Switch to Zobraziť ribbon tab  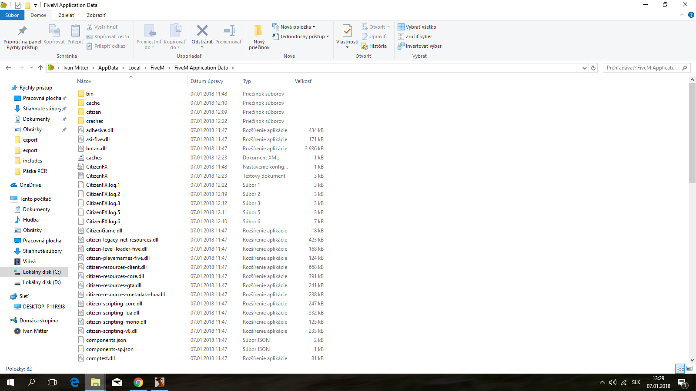96,15
